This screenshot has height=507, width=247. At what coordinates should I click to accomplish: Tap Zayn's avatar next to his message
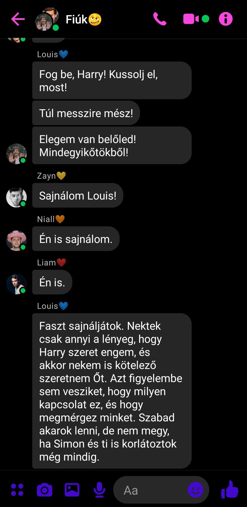[x=16, y=197]
